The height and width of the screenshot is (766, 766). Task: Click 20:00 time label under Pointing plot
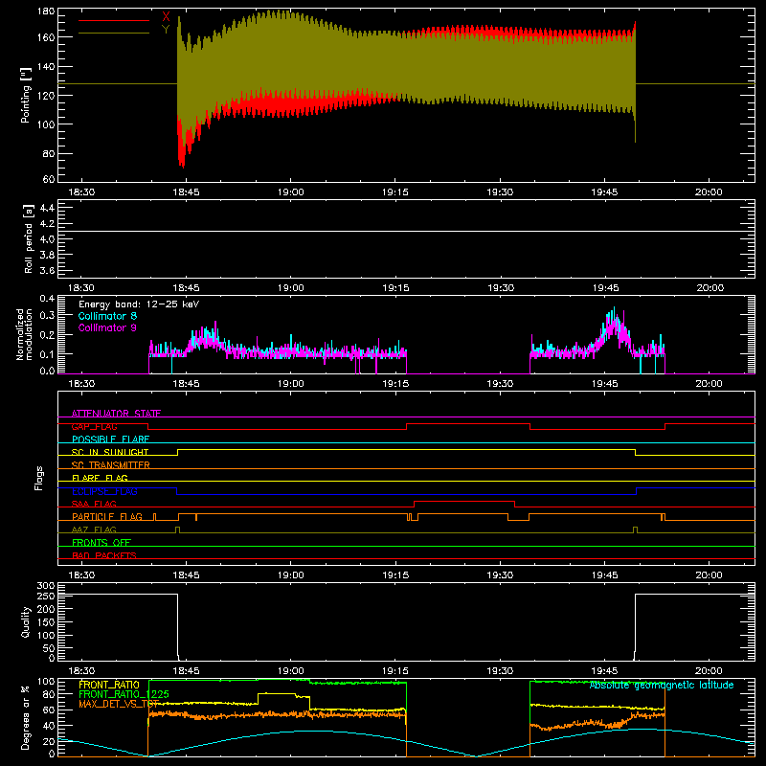[x=709, y=192]
